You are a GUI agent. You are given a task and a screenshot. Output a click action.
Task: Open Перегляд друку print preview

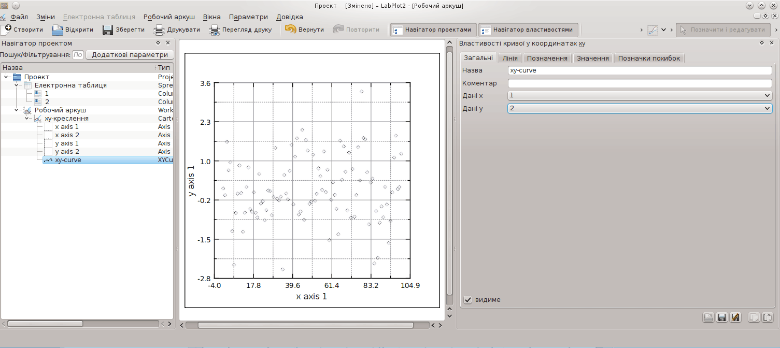pos(215,30)
